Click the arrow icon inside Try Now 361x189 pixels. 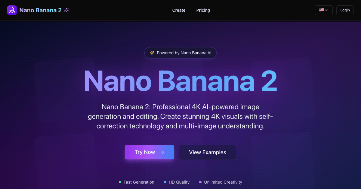pos(162,152)
